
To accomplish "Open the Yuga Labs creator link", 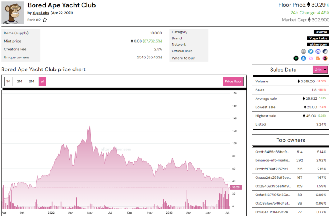I will pyautogui.click(x=41, y=13).
